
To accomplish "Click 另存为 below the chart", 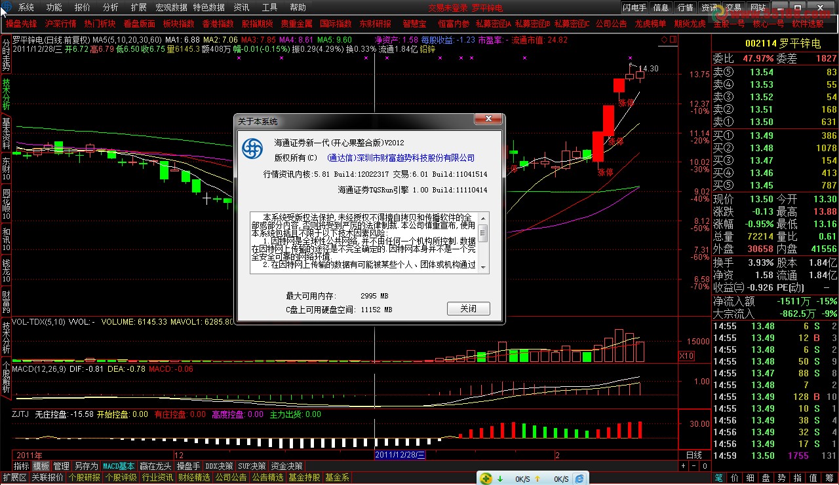I will pos(85,467).
